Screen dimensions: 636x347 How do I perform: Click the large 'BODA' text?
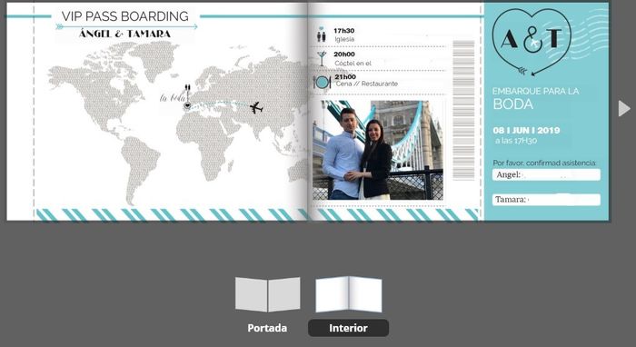point(512,104)
